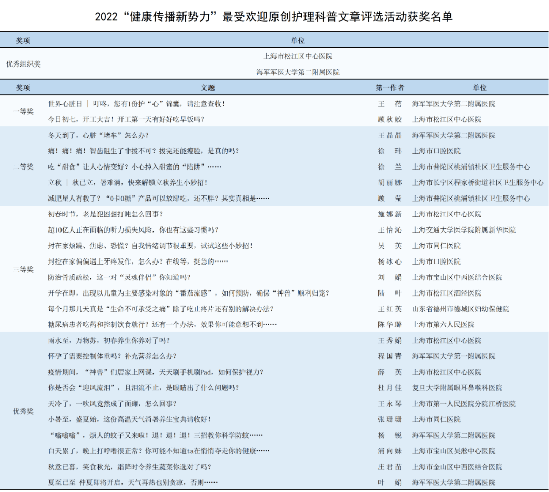This screenshot has width=549, height=492.
Task: Click the title '2022健康传播新势力' heading
Action: tap(274, 16)
